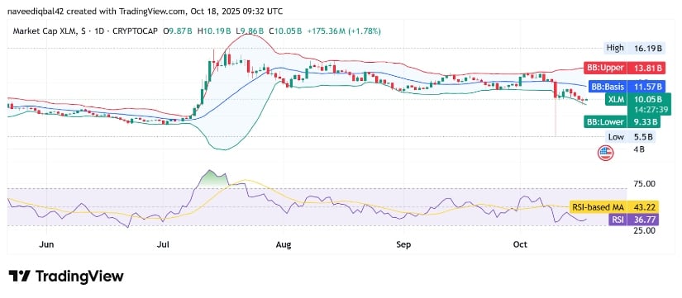682x298 pixels.
Task: Click the green overbought RSI peak area
Action: click(x=212, y=178)
